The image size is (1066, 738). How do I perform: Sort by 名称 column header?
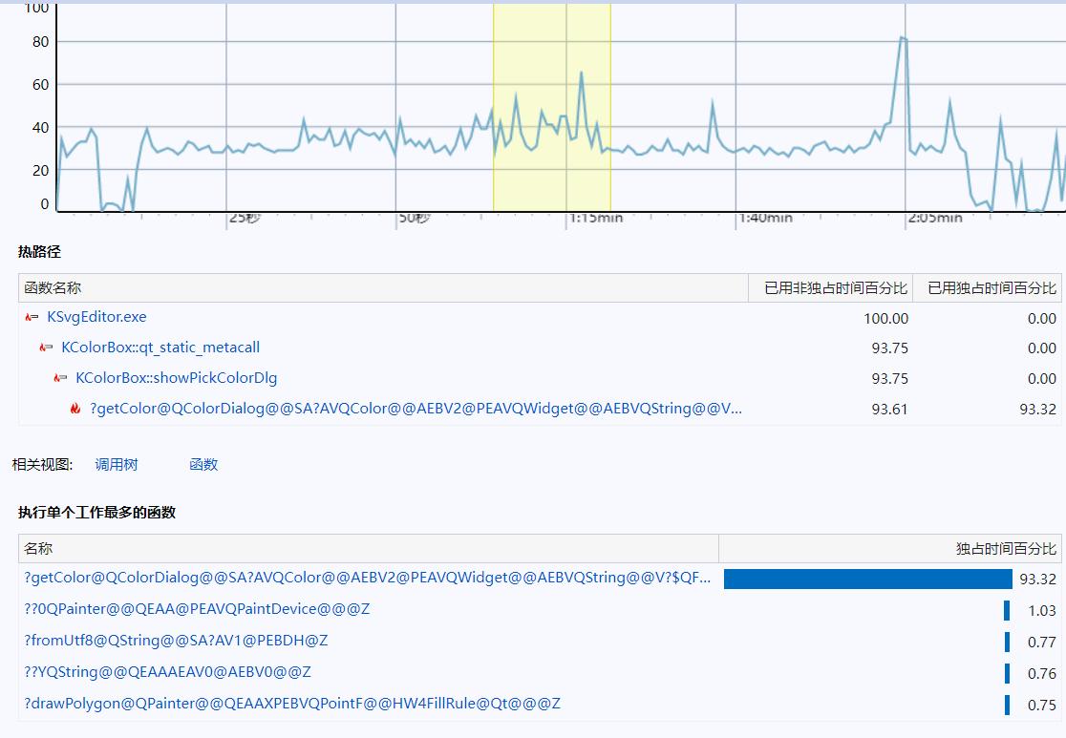click(x=369, y=548)
